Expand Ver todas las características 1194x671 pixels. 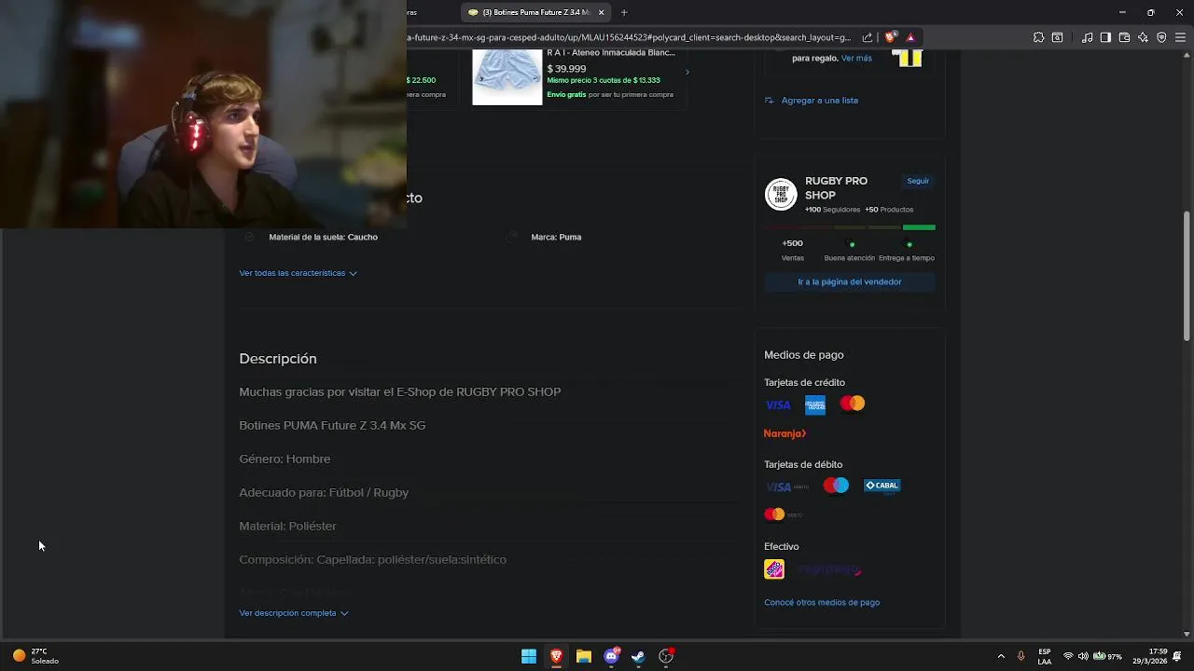(x=298, y=273)
